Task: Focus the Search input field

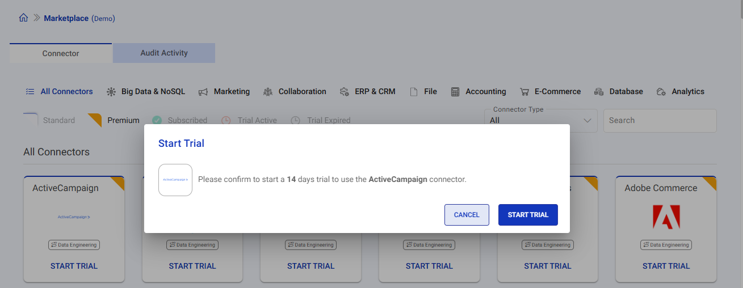Action: coord(660,121)
